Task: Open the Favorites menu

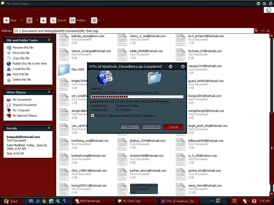Action: click(36, 10)
